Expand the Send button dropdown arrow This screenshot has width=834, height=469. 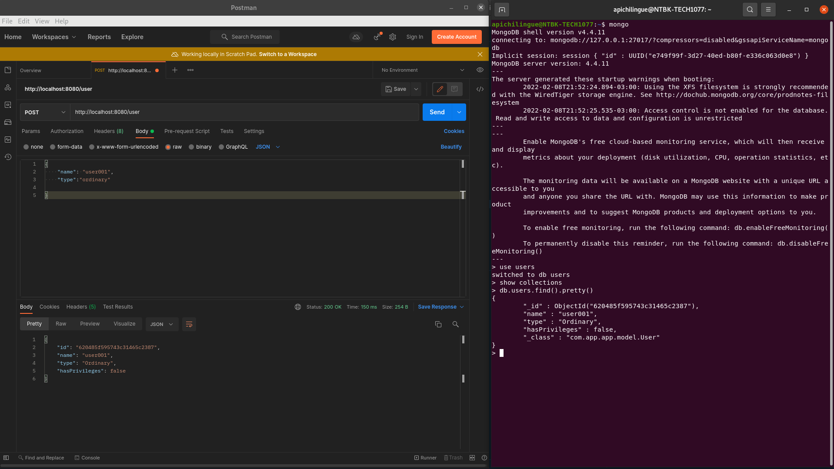459,112
